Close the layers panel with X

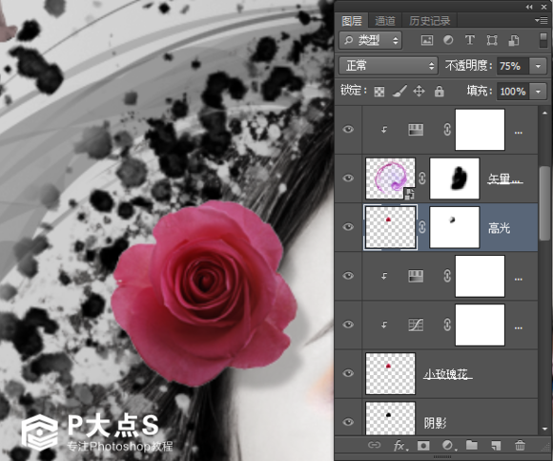[544, 7]
